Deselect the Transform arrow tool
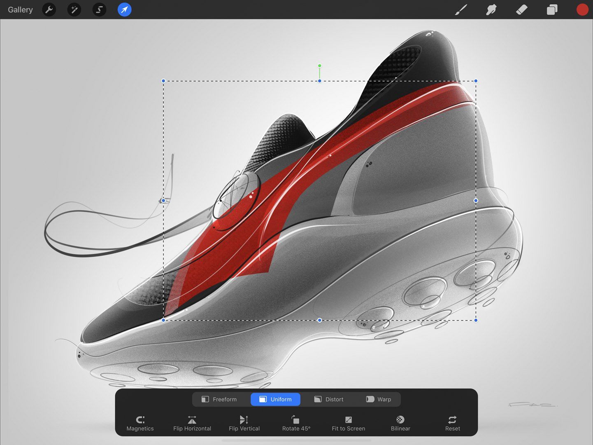Screen dimensions: 593x445 tap(124, 9)
